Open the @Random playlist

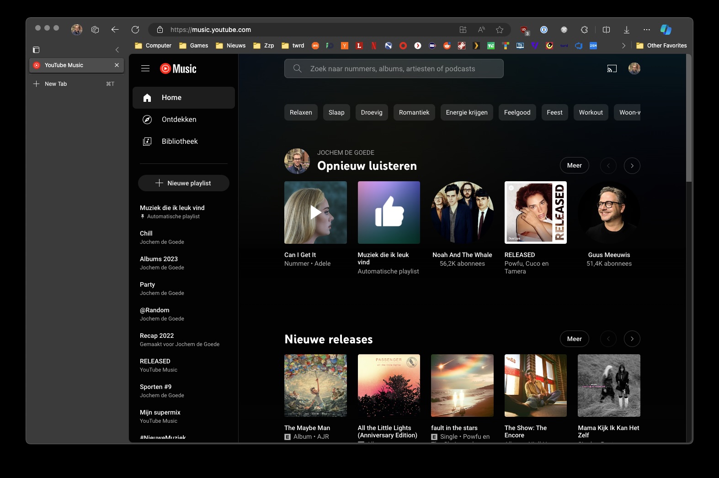point(184,314)
